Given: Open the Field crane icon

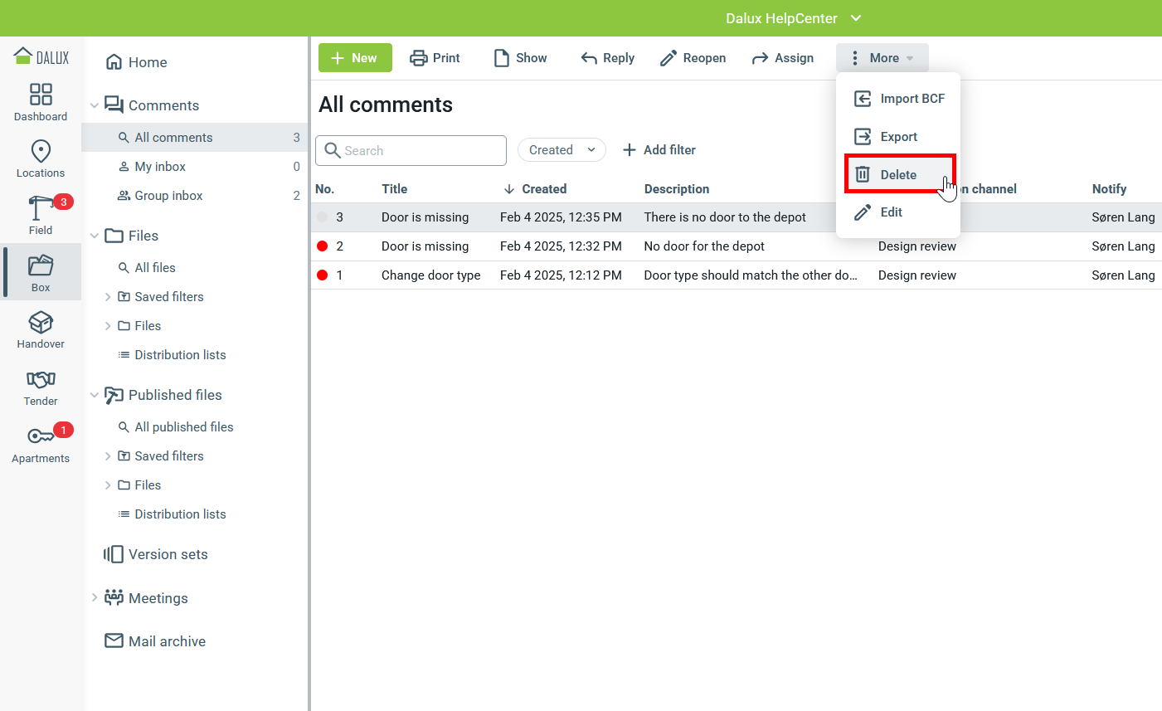Looking at the screenshot, I should [41, 209].
